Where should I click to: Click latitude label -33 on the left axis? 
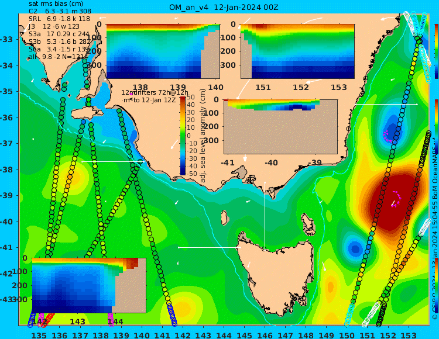point(6,39)
